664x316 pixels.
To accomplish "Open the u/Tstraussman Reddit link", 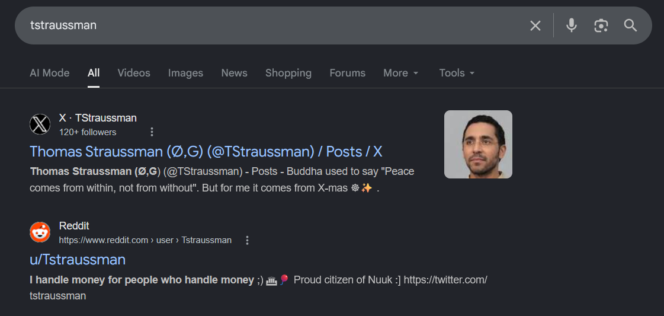I will pos(78,259).
